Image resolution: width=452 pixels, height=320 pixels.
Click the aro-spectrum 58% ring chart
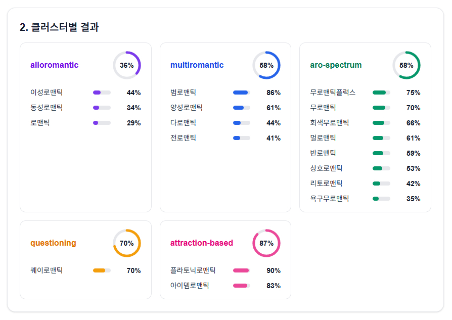click(x=406, y=65)
